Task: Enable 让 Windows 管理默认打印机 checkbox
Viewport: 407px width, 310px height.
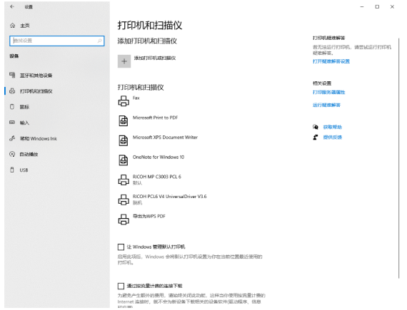Action: [121, 247]
